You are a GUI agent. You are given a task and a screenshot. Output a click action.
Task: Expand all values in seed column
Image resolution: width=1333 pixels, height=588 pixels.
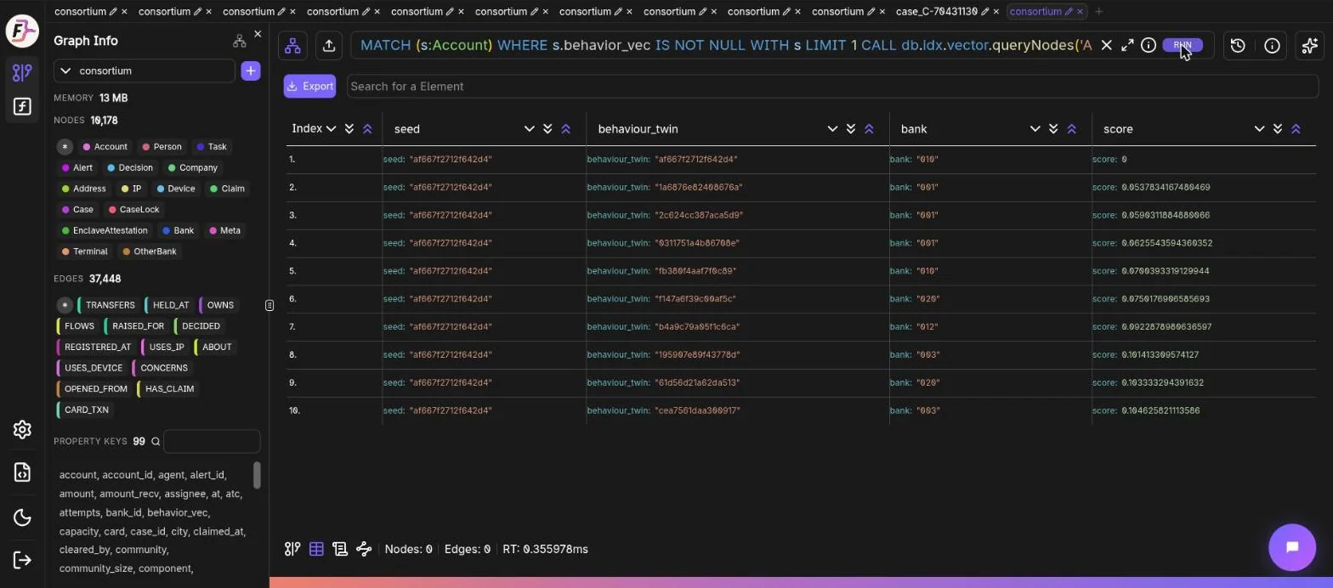pos(547,129)
